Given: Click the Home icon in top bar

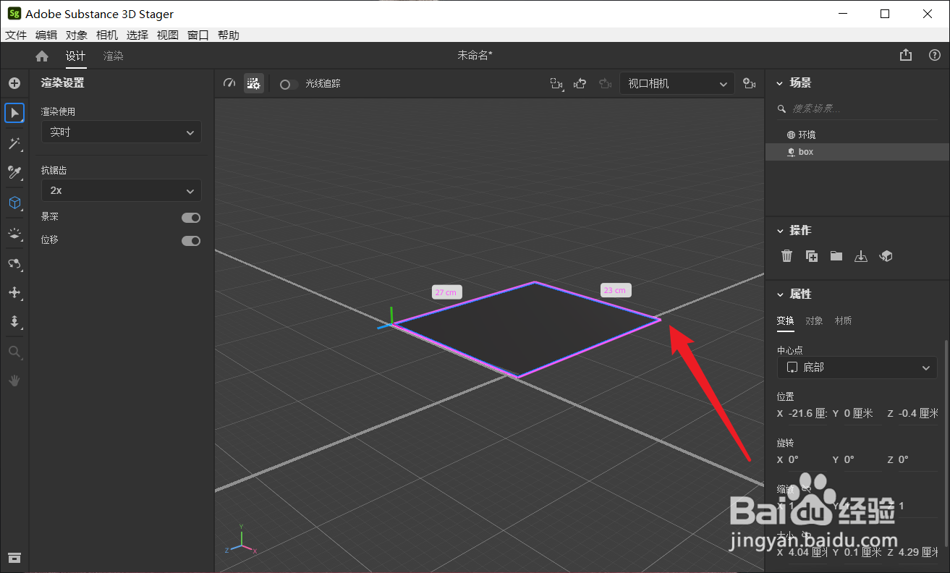Looking at the screenshot, I should (x=41, y=55).
